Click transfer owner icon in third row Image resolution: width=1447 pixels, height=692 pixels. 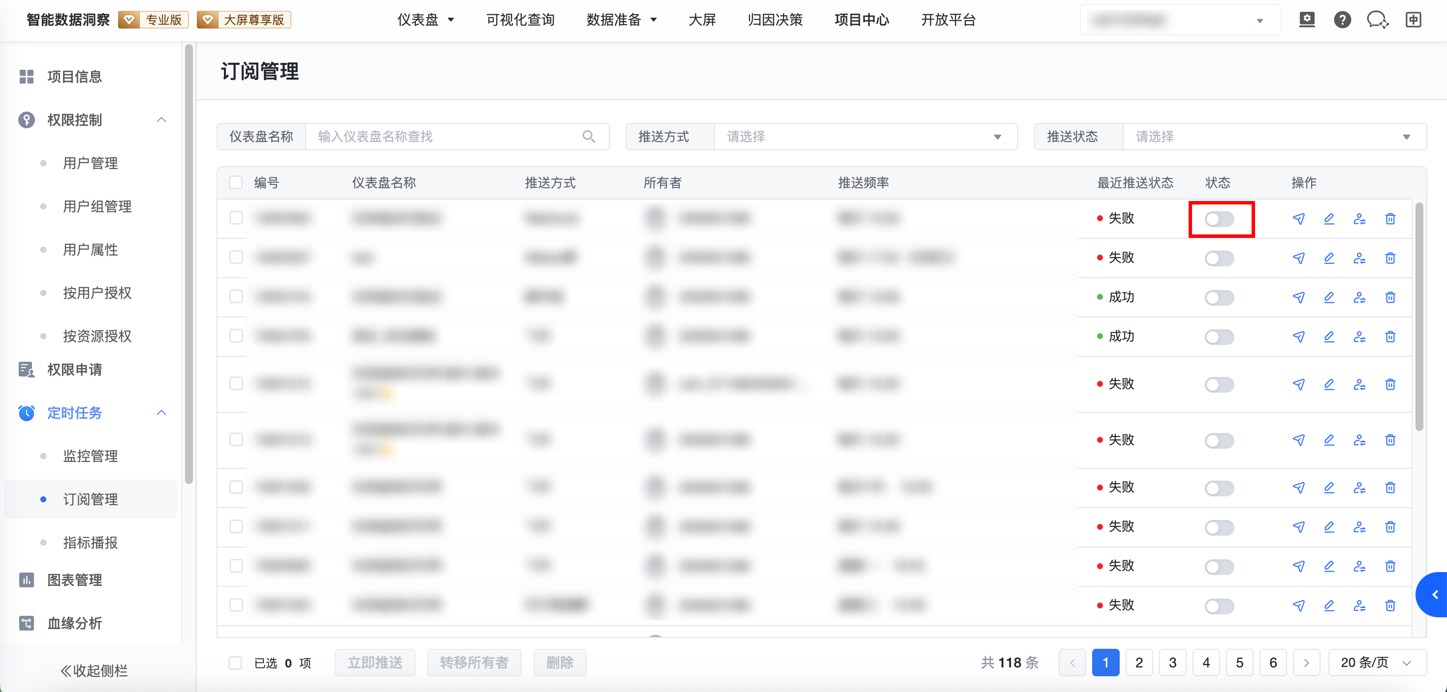click(x=1359, y=297)
